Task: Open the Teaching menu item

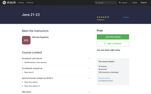Action: pyautogui.click(x=30, y=3)
